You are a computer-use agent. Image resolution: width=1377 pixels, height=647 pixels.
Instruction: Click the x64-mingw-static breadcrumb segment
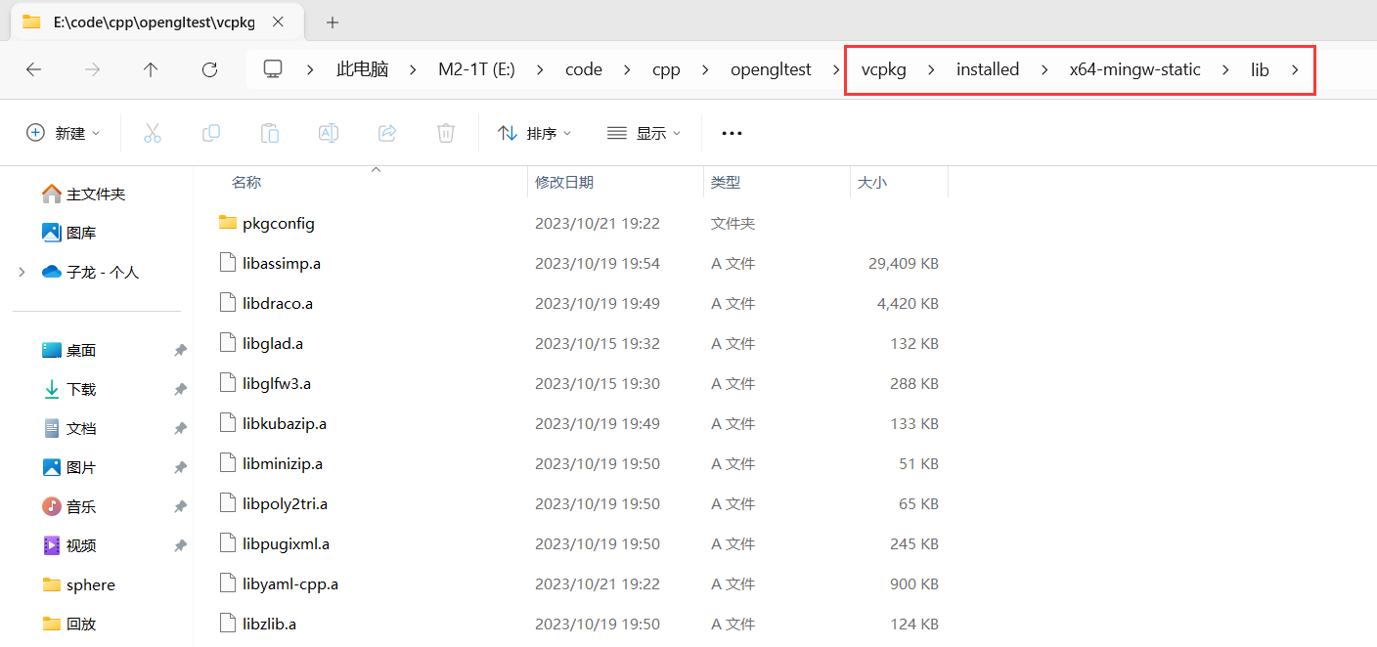pyautogui.click(x=1134, y=69)
